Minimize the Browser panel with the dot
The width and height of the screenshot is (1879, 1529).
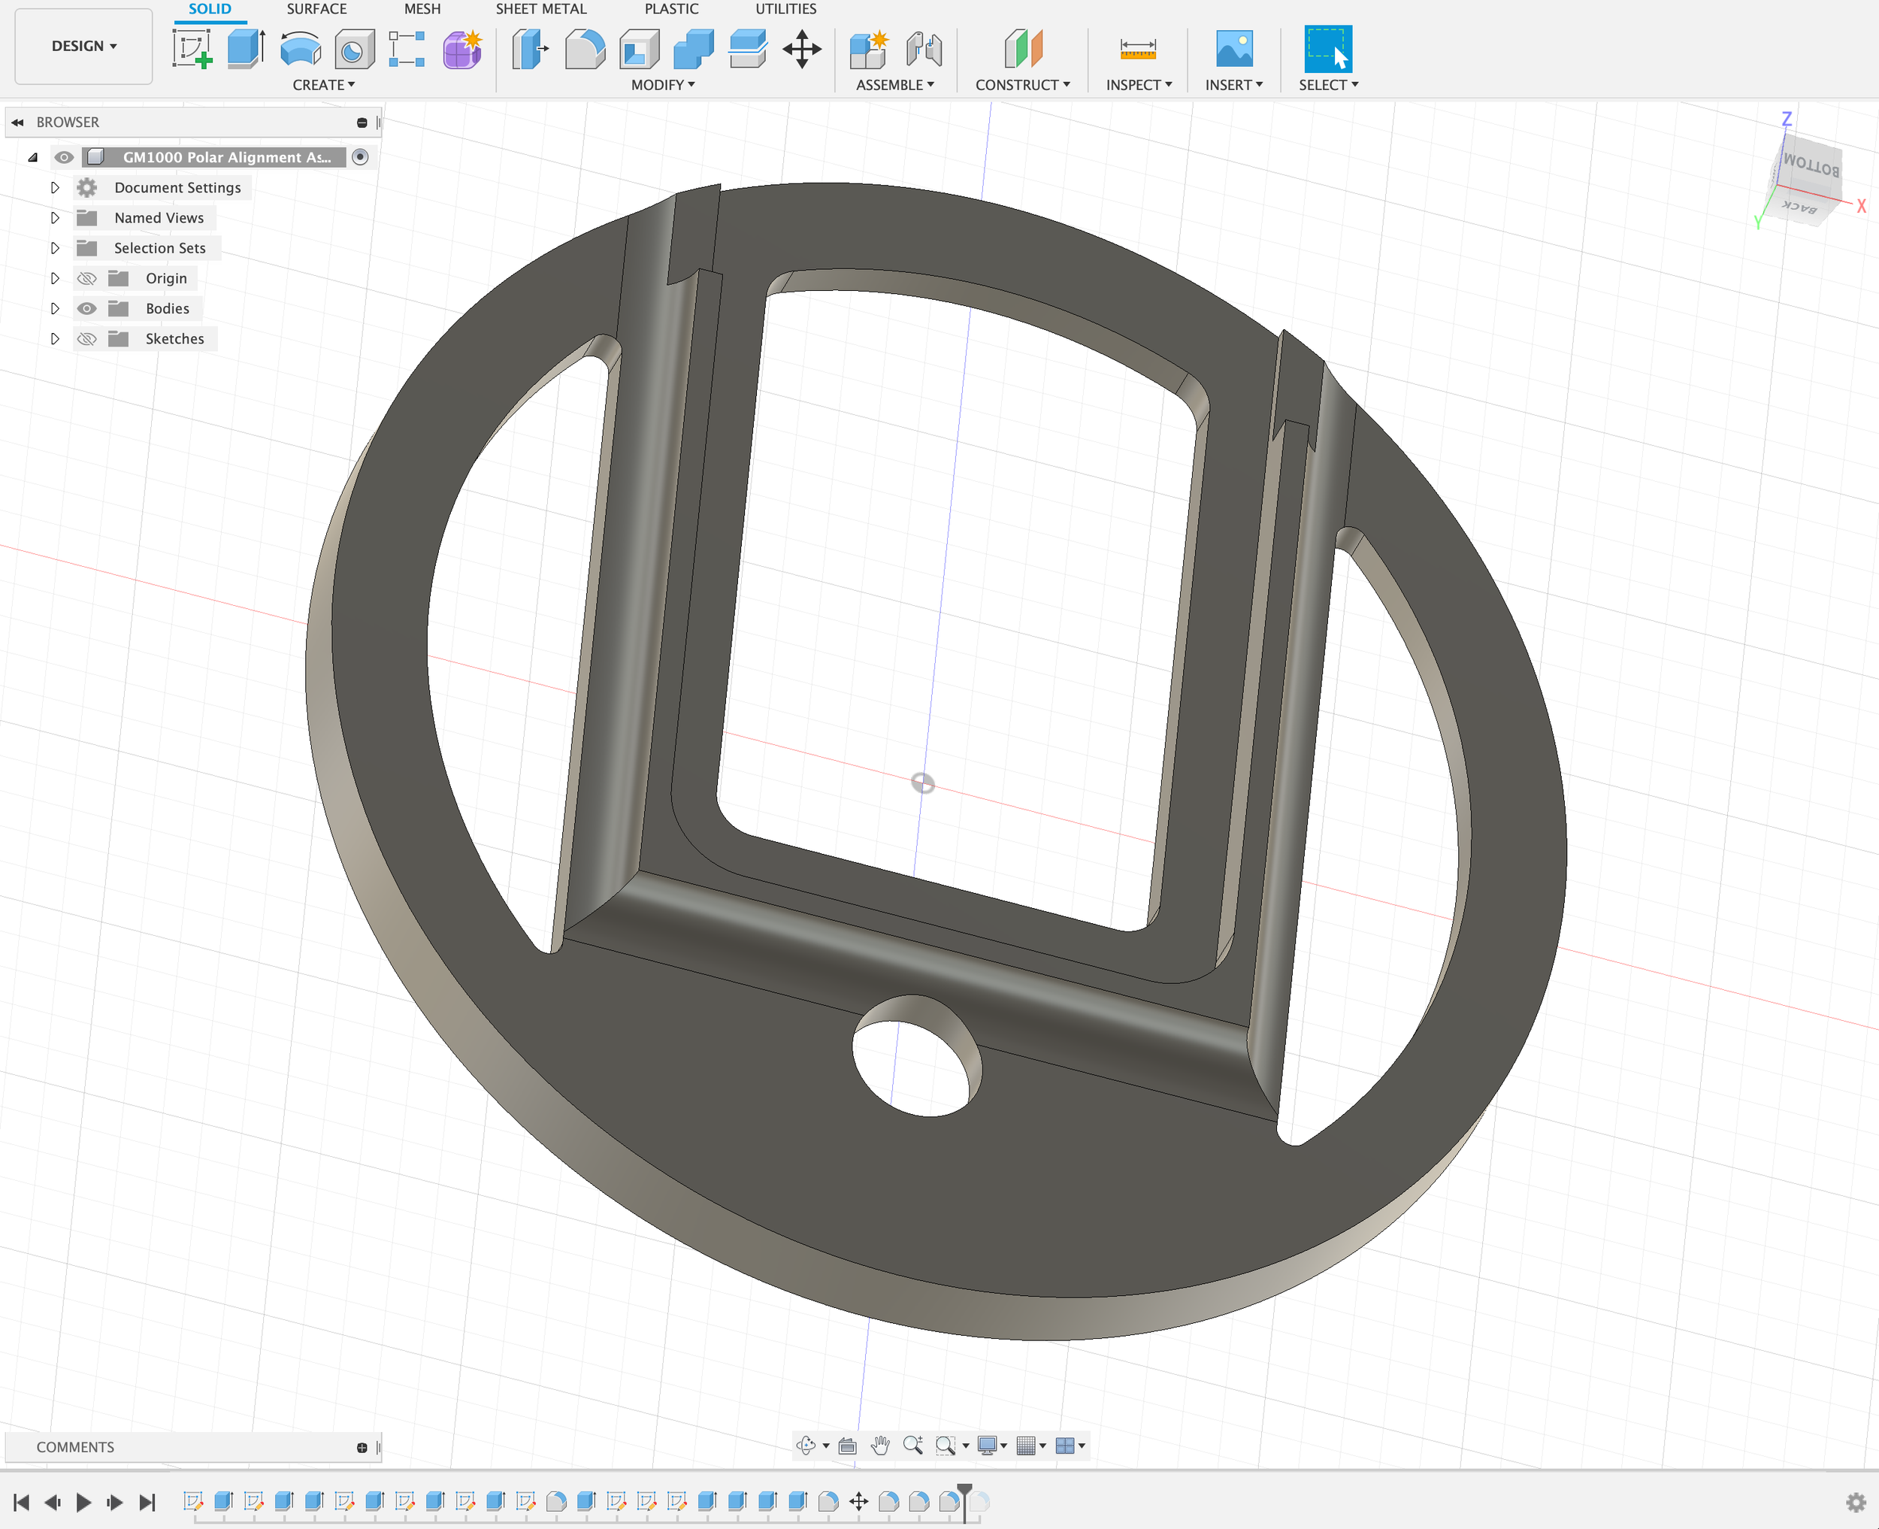(362, 123)
